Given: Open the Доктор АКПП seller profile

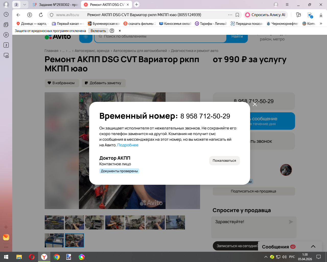Looking at the screenshot, I should coord(115,158).
